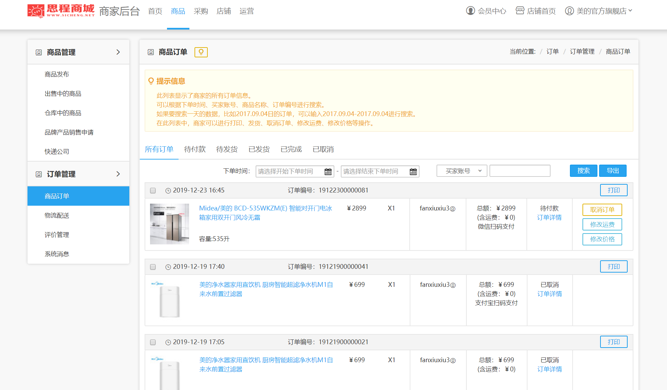This screenshot has width=667, height=390.
Task: Open 订单详情 for order 19121900000041
Action: [550, 294]
